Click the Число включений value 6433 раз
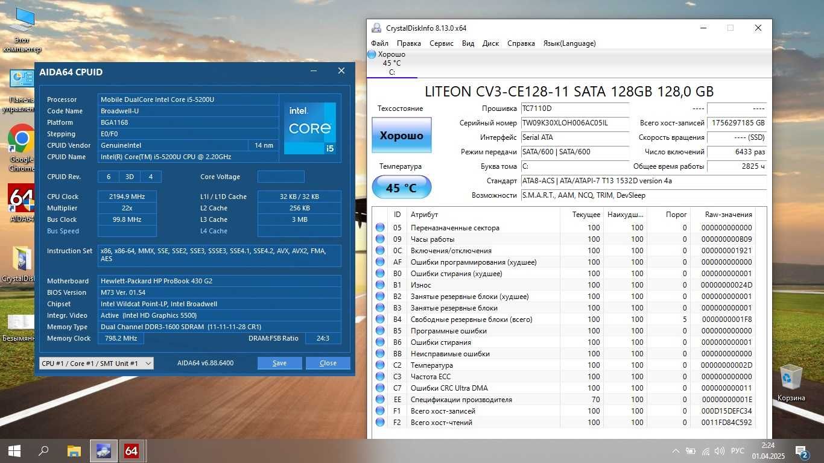The height and width of the screenshot is (463, 824). pos(737,152)
